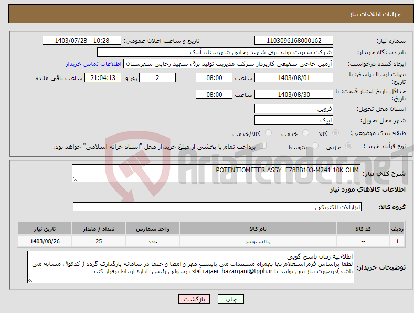
Task: Click the تعداد / مقدار column header
Action: [99, 229]
